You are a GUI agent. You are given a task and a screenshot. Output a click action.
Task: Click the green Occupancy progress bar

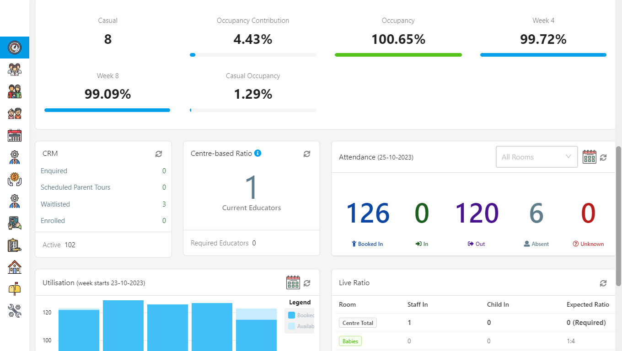(398, 55)
